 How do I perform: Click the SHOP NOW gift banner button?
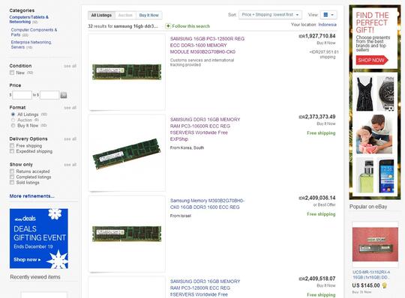tap(372, 60)
